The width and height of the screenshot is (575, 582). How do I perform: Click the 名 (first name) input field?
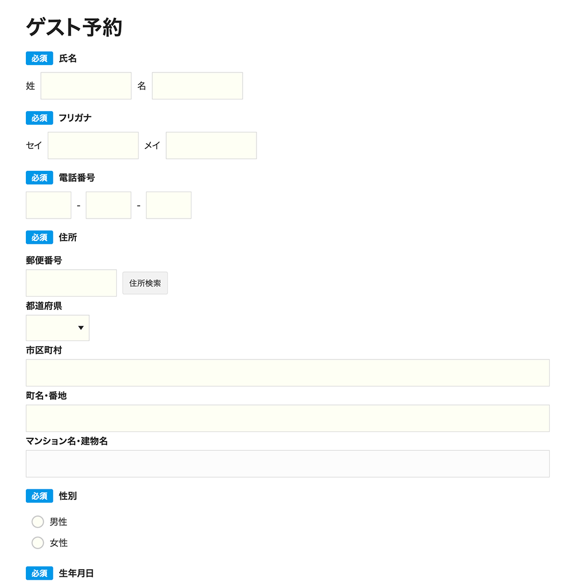197,86
